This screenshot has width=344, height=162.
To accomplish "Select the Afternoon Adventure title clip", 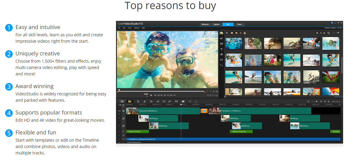I will pyautogui.click(x=241, y=131).
